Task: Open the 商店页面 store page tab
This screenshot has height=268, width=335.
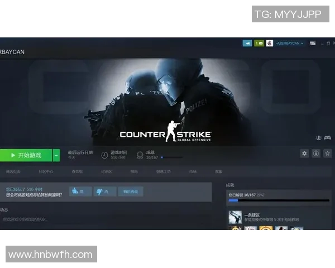Action: tap(13, 171)
